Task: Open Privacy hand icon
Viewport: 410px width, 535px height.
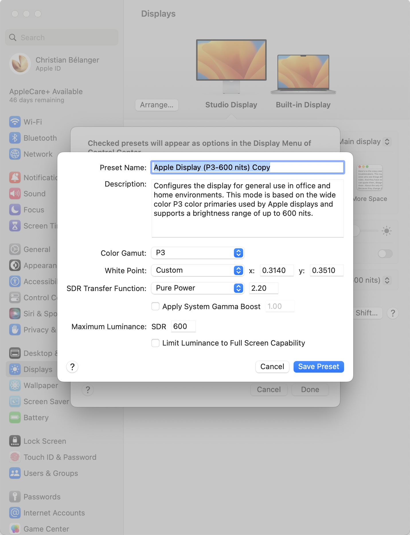Action: click(15, 330)
